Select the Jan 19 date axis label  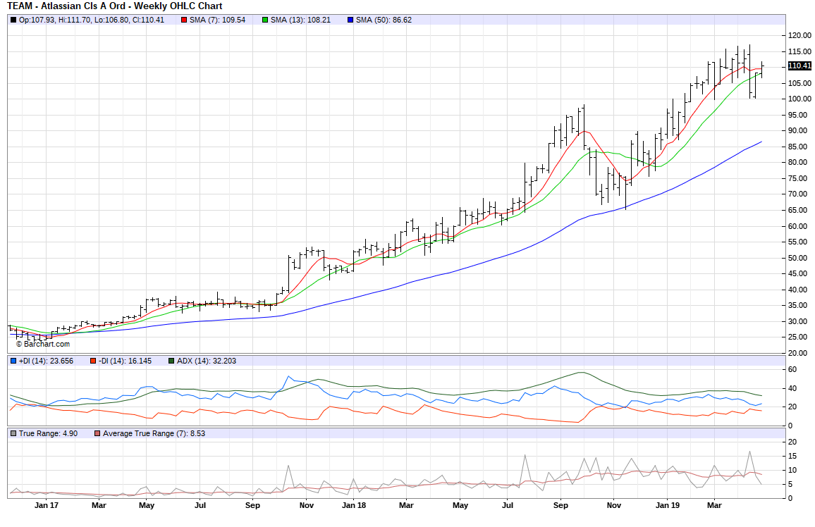point(667,505)
